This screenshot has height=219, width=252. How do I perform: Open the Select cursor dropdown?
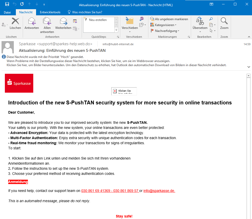(212, 31)
